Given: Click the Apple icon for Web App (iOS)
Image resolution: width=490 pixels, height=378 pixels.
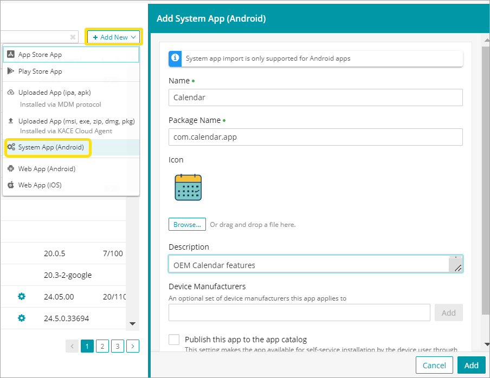Looking at the screenshot, I should pos(11,185).
